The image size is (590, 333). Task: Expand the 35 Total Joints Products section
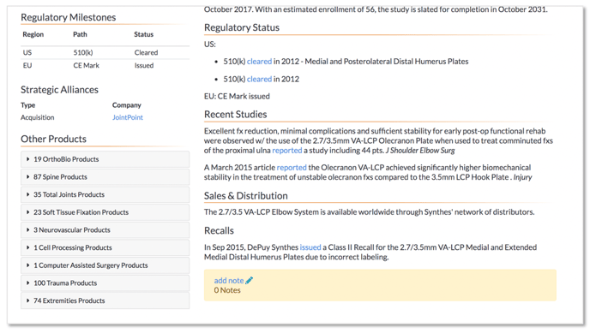coord(105,194)
